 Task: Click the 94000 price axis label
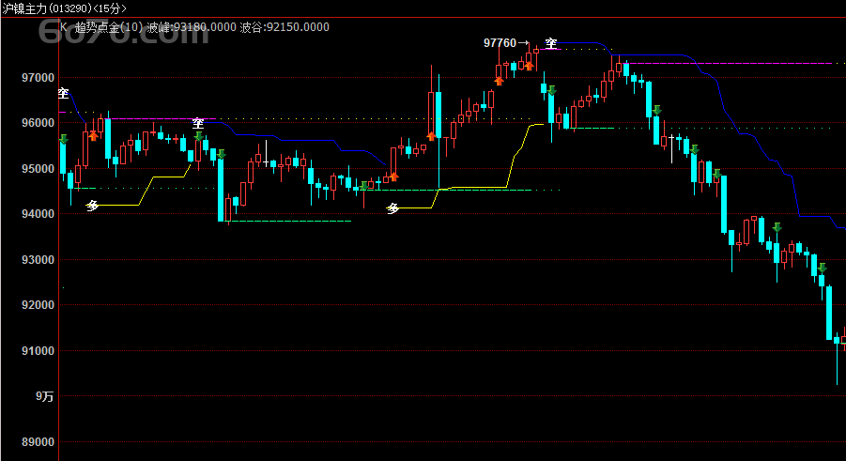[x=38, y=214]
